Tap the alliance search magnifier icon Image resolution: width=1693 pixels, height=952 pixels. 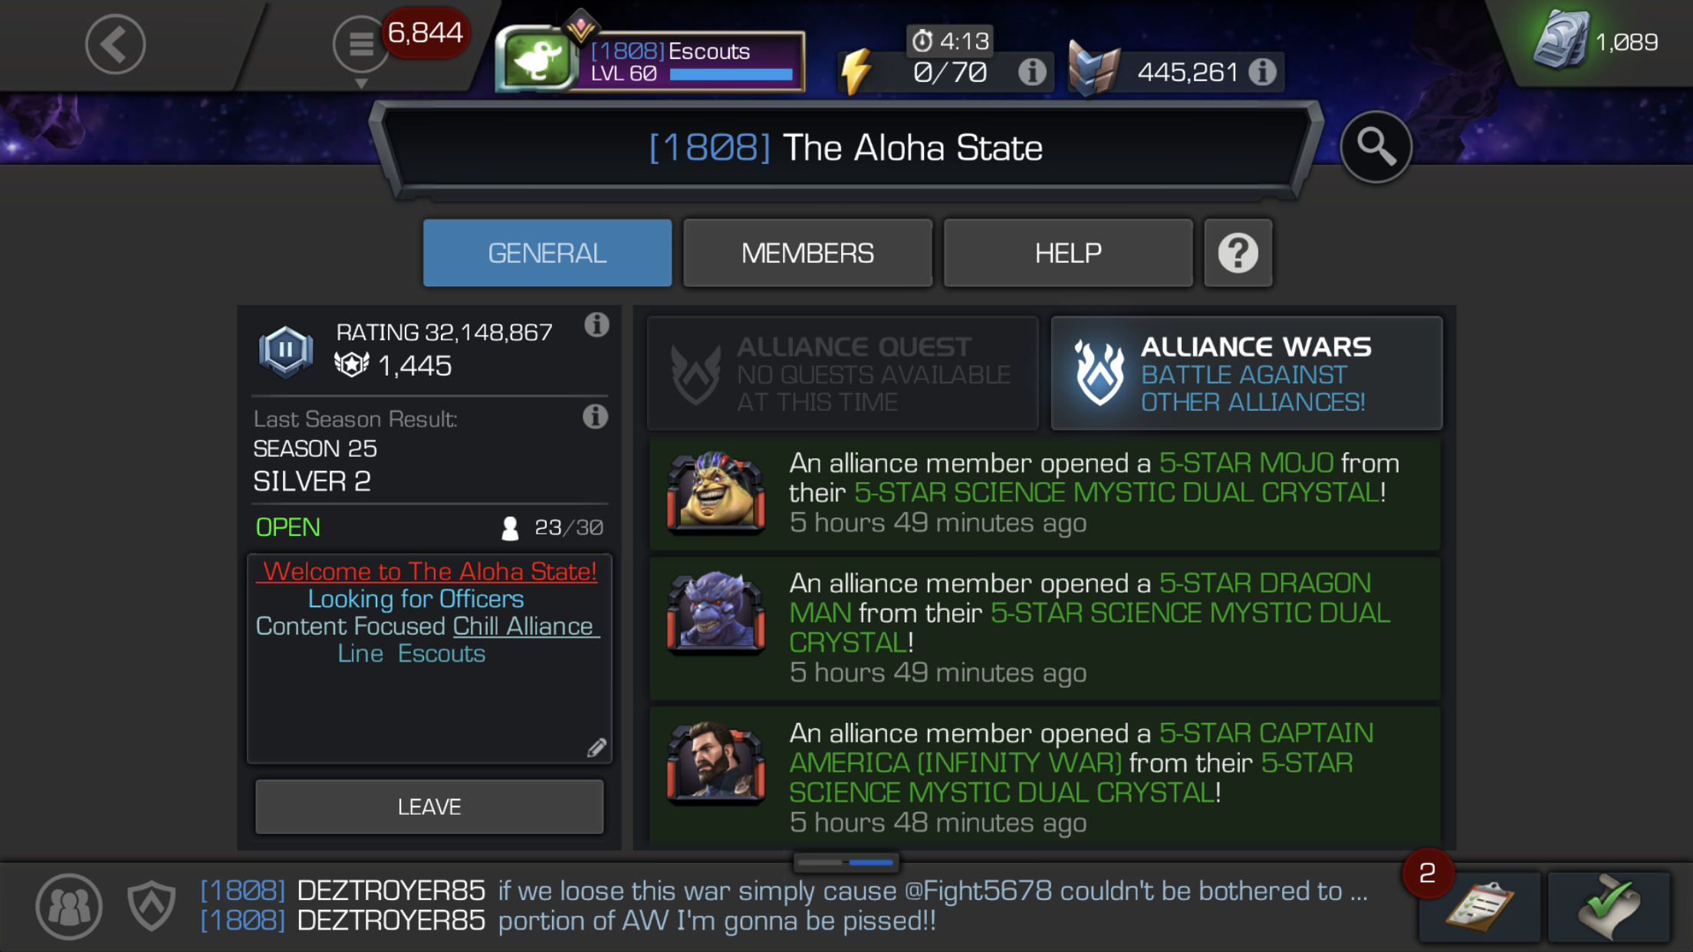[1376, 146]
